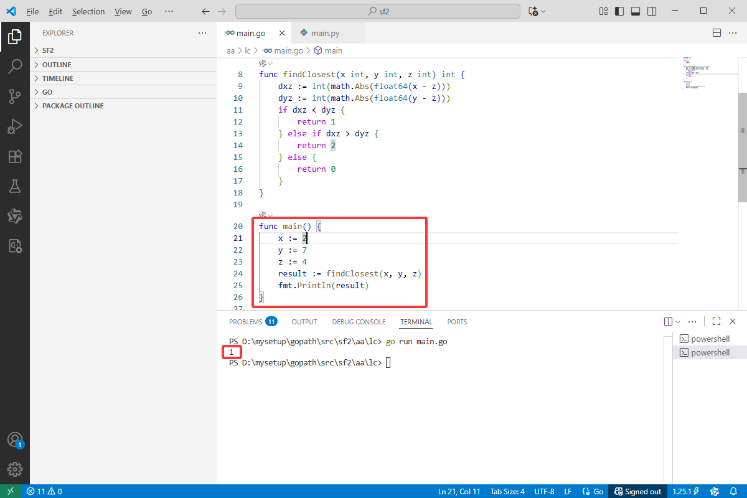Go back with the left arrow
Viewport: 747px width, 498px height.
[x=206, y=11]
